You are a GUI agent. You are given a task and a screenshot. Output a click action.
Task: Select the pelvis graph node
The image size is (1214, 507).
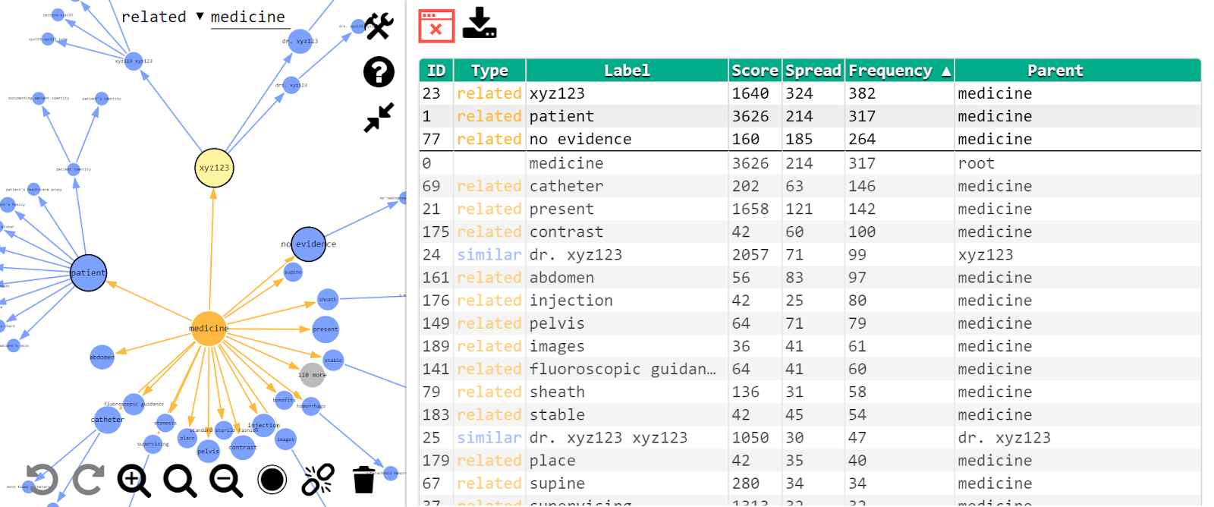click(x=208, y=451)
